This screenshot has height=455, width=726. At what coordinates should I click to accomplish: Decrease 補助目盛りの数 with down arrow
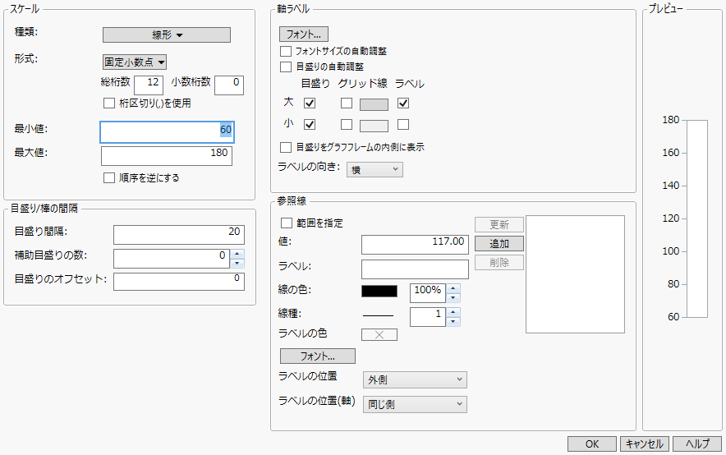click(237, 264)
